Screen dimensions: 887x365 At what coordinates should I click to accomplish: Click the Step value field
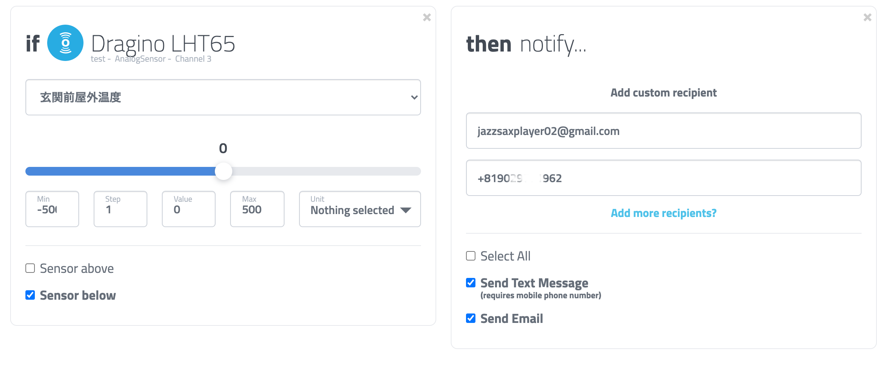point(120,209)
